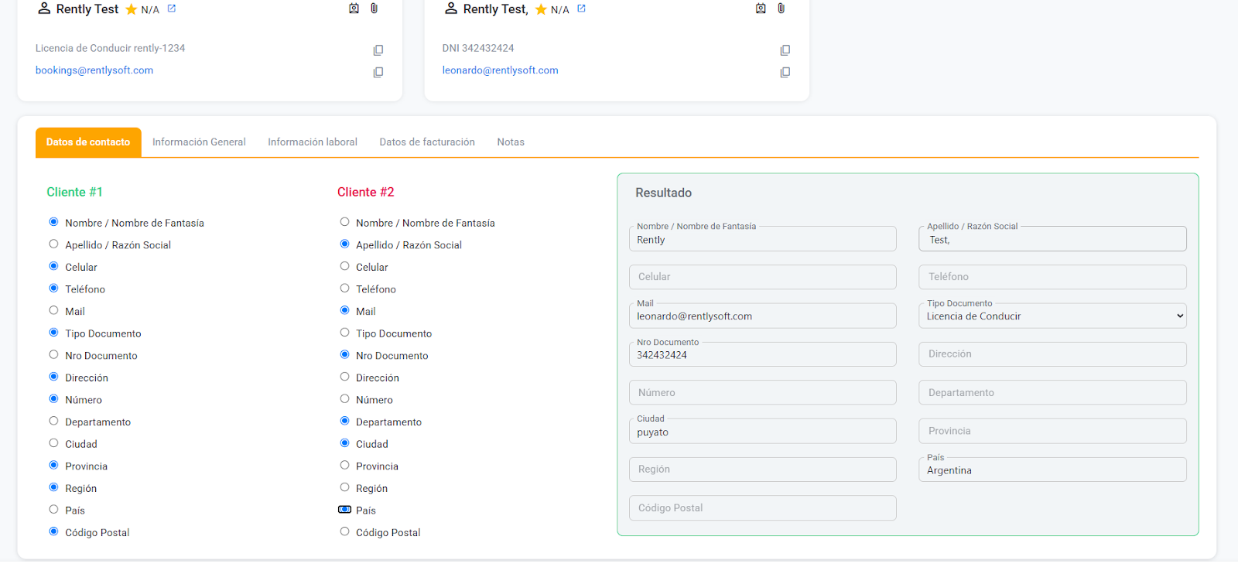Click the Celular input field in Resultado

click(x=762, y=277)
